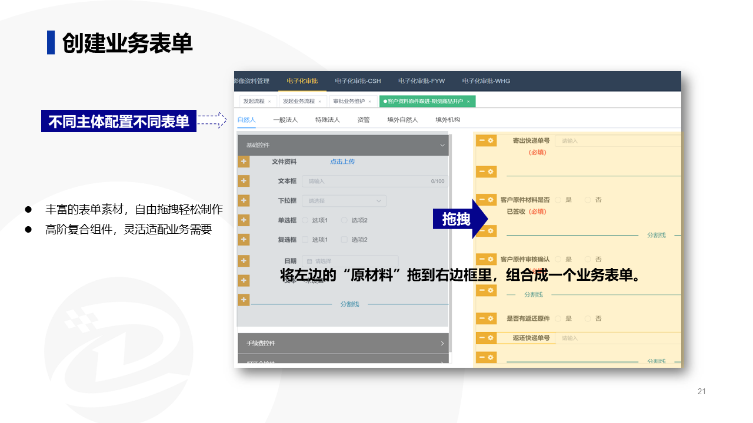Click the plus icon beside 复选框

click(244, 240)
